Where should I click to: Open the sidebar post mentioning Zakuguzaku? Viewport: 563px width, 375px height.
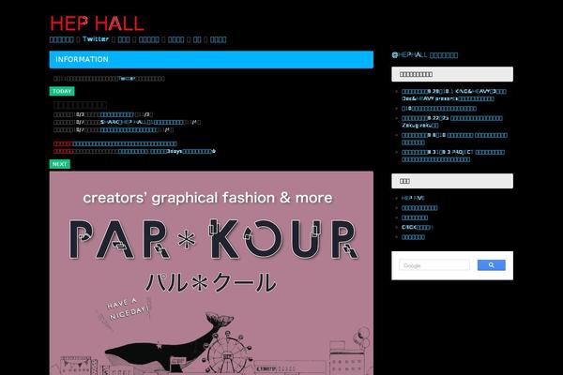point(452,122)
